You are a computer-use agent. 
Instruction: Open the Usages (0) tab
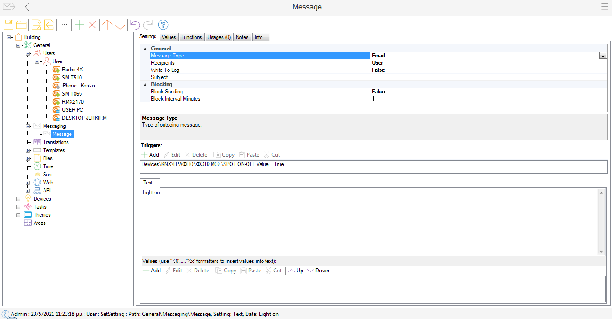[219, 37]
